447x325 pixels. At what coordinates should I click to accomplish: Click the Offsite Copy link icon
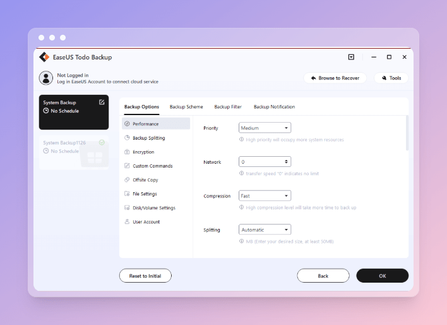[127, 180]
